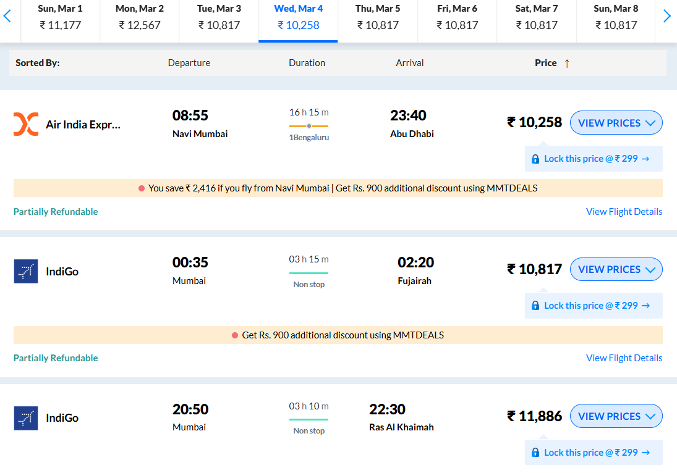Click the ₹ 11,886 flight price
The height and width of the screenshot is (473, 677).
(535, 416)
